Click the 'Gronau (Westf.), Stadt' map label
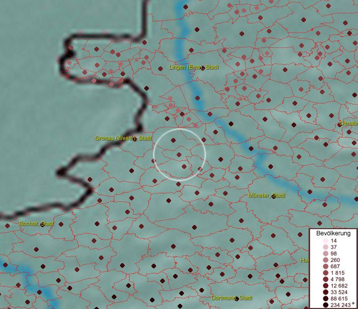 tap(123, 138)
